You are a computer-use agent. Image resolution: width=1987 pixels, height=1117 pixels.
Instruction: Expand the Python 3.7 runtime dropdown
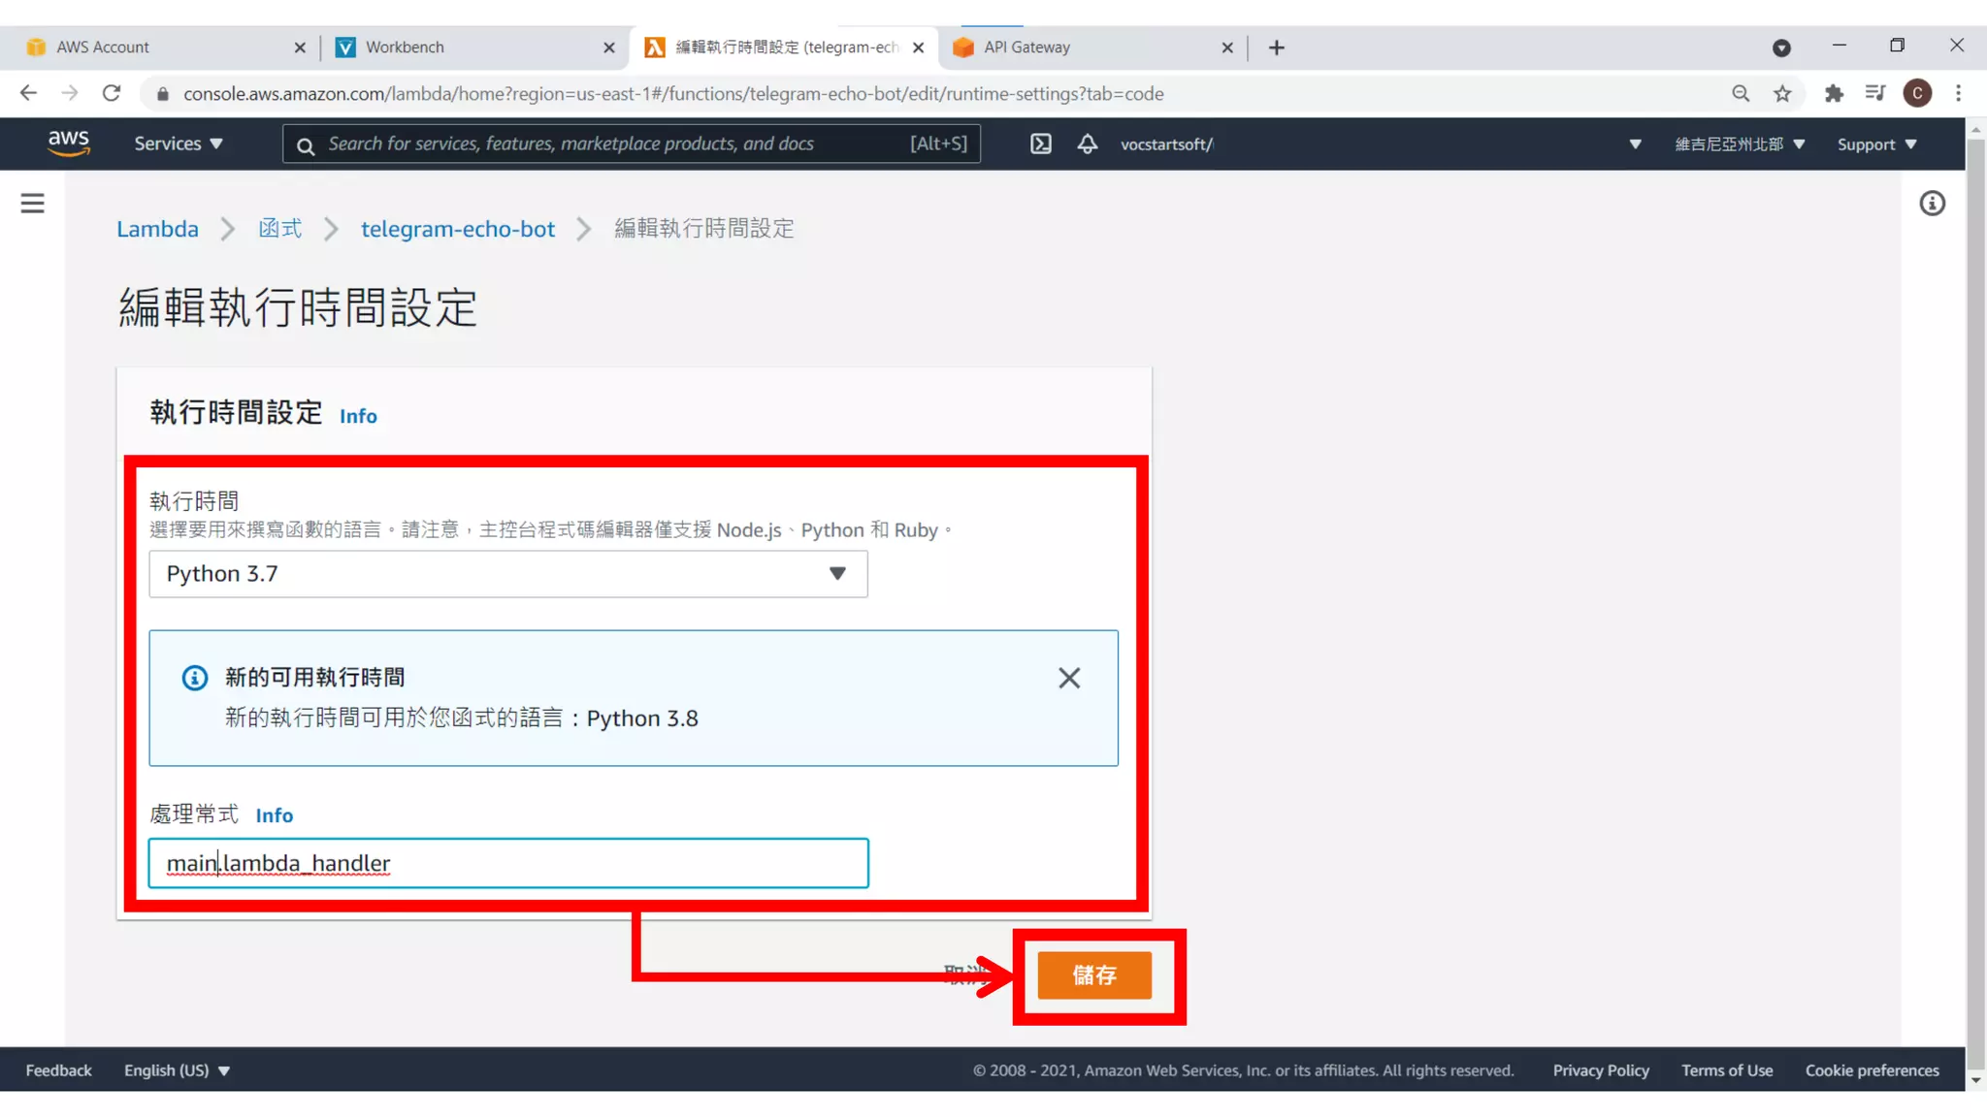pos(507,574)
